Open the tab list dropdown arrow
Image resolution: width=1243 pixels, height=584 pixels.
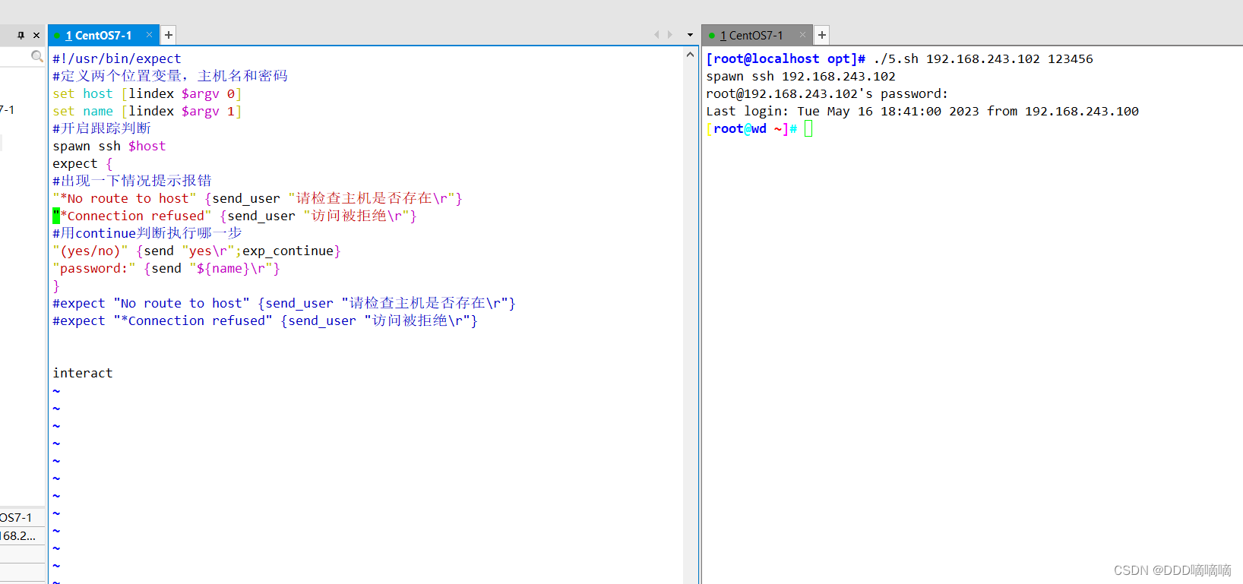(x=690, y=35)
